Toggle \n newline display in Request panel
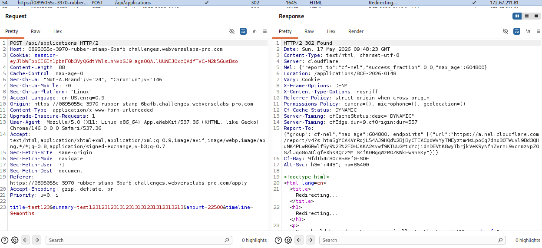 click(254, 31)
